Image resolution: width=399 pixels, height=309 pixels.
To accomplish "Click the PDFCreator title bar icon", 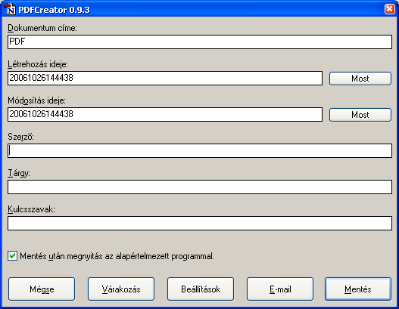I will point(11,9).
